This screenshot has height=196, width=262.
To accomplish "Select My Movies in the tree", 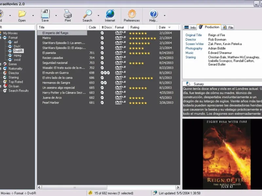I will [10, 33].
